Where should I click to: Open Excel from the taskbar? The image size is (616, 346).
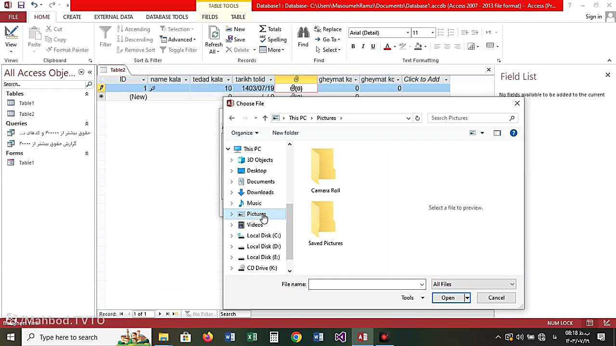pos(252,337)
